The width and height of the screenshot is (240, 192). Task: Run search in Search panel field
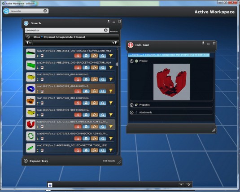106,30
